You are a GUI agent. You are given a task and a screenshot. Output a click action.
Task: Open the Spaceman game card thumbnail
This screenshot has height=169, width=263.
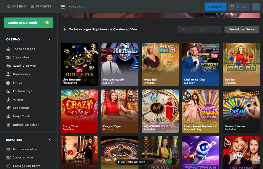click(x=201, y=153)
